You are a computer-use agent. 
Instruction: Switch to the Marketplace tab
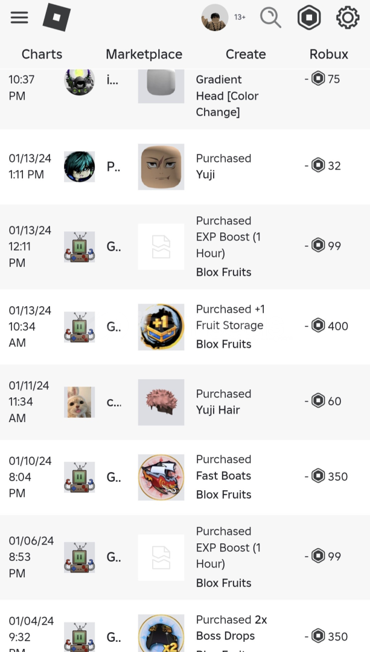144,54
